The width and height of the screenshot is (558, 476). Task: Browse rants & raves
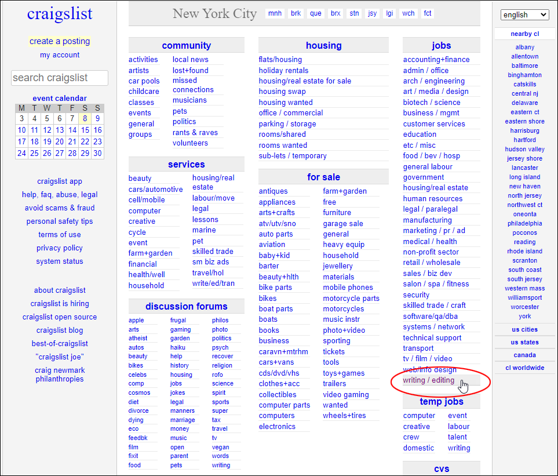195,132
